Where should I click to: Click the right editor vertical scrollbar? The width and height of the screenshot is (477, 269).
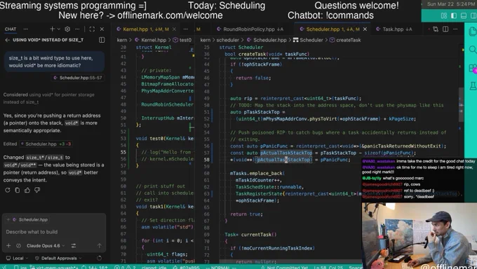pyautogui.click(x=462, y=106)
